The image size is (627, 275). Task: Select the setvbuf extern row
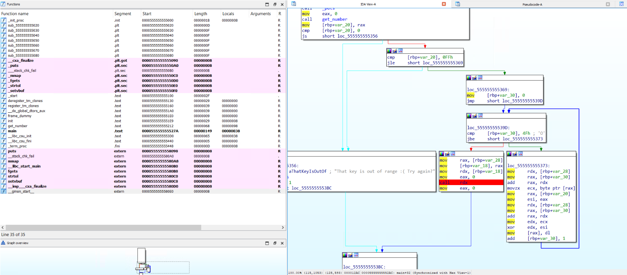click(x=143, y=181)
